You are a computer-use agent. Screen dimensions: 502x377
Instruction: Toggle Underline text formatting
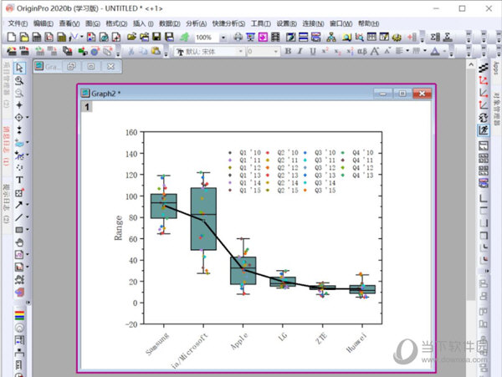(x=314, y=52)
